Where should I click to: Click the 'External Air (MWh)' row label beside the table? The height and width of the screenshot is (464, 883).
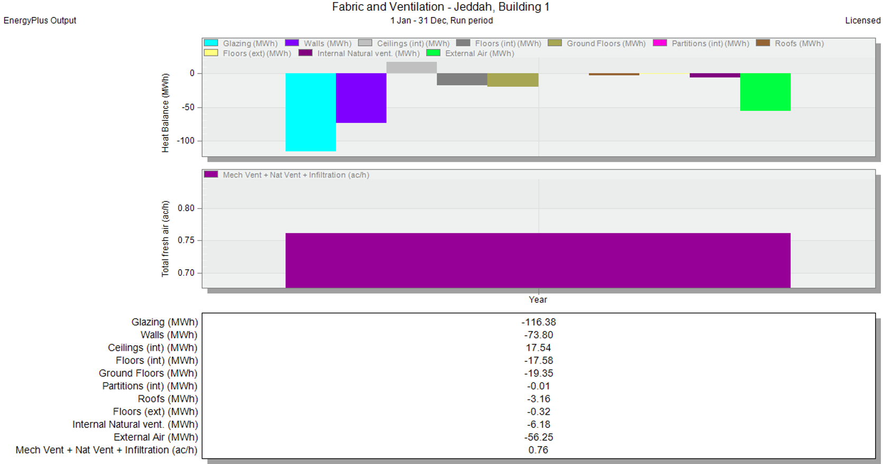[156, 437]
